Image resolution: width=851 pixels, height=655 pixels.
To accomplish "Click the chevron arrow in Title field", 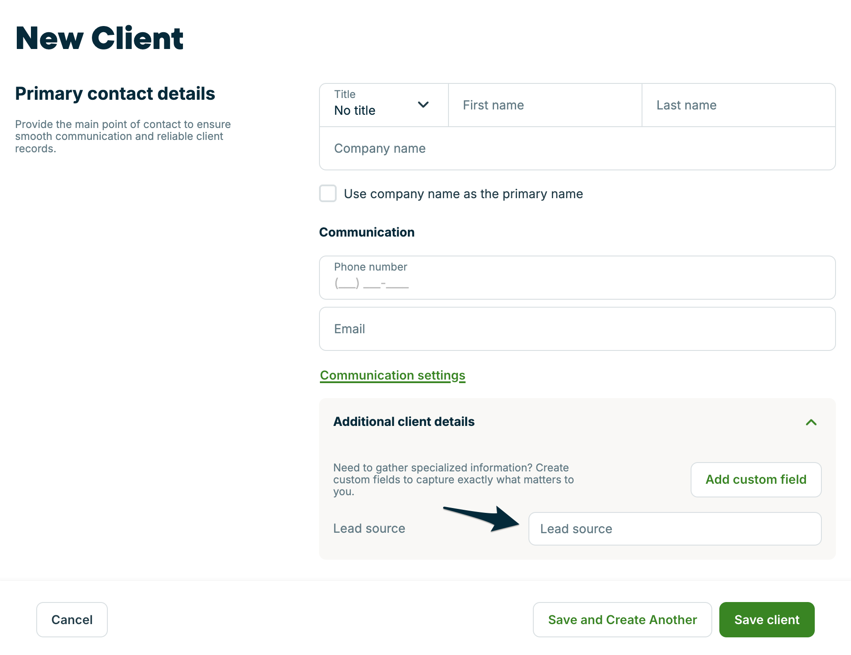I will 423,105.
